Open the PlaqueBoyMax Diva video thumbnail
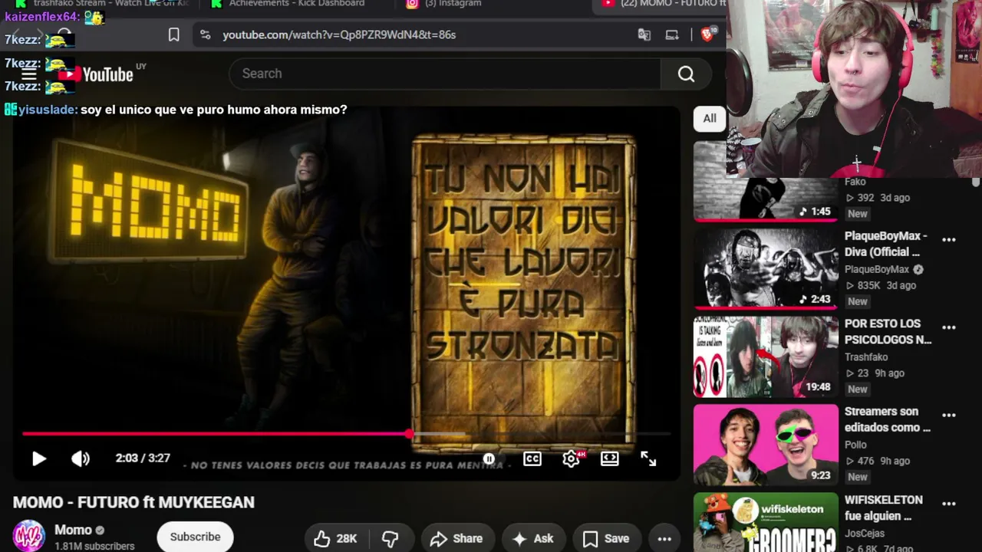982x552 pixels. coord(766,268)
